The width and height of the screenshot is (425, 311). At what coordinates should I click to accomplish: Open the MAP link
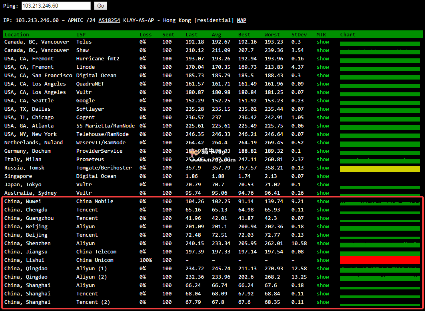(241, 20)
